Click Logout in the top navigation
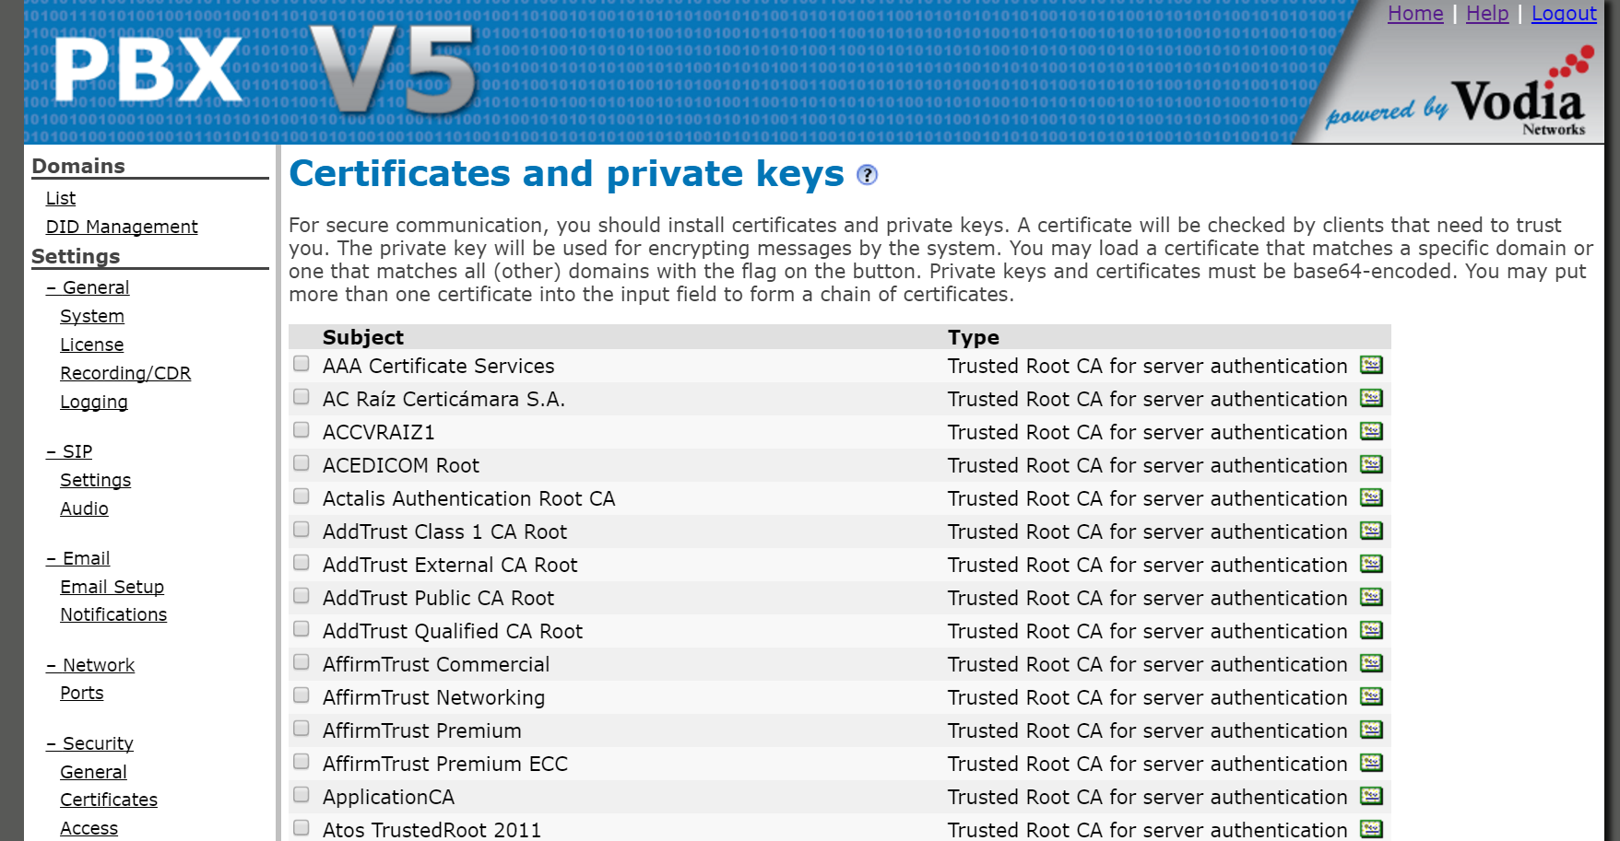The height and width of the screenshot is (841, 1620). coord(1564,14)
